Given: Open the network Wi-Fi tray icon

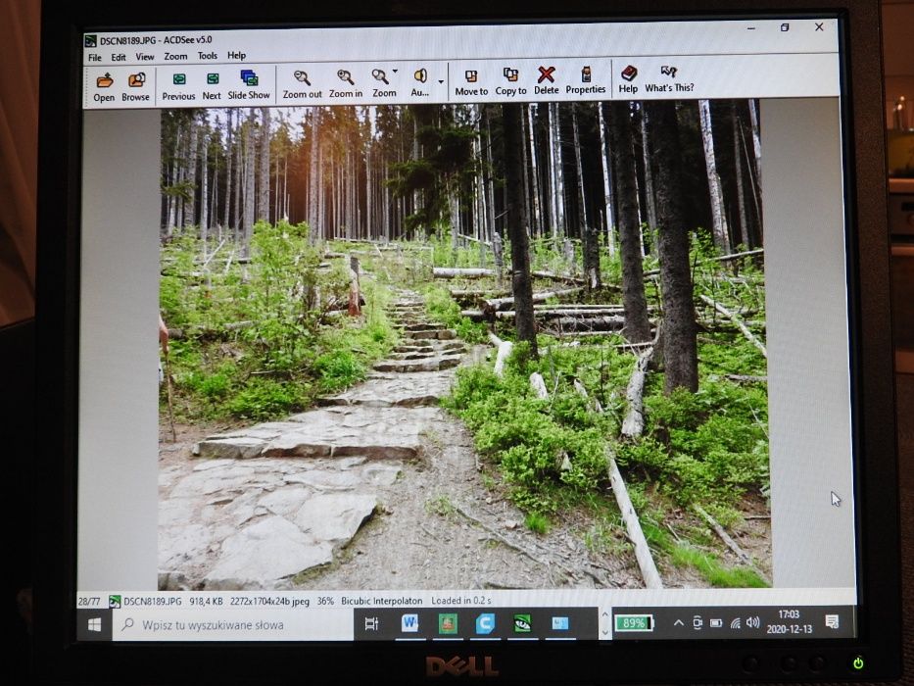Looking at the screenshot, I should point(736,623).
